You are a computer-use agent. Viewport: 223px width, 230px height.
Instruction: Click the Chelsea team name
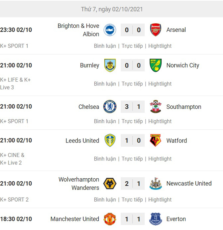[x=89, y=107]
